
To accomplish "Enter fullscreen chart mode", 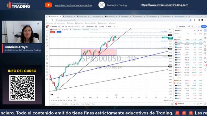I will [x=196, y=26].
